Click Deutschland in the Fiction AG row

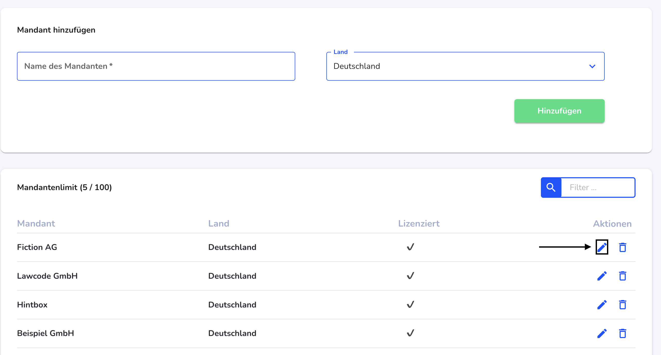(x=232, y=247)
